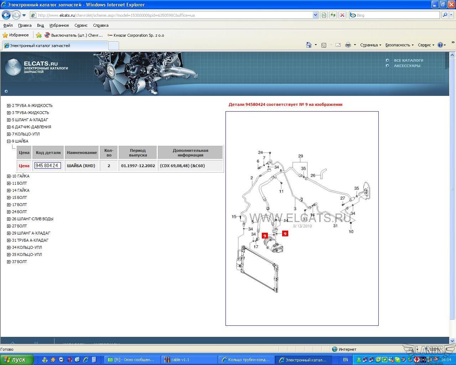Click the Compatibility View icon

(324, 15)
